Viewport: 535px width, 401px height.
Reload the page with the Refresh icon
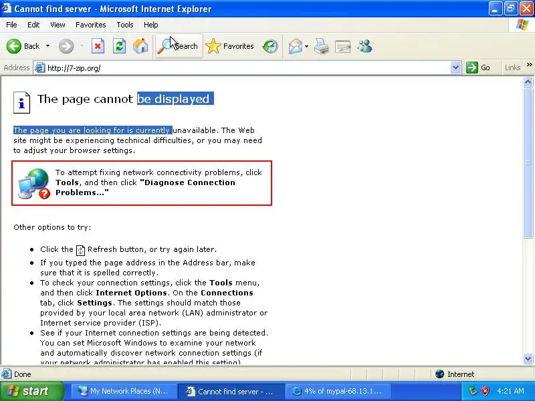pos(120,46)
